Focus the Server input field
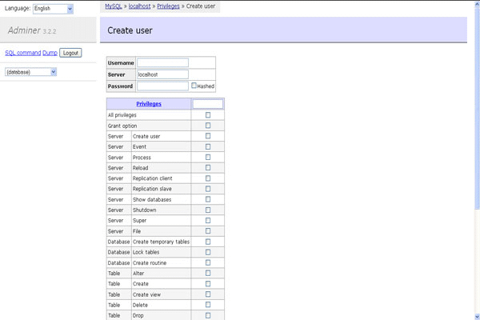 (x=162, y=74)
